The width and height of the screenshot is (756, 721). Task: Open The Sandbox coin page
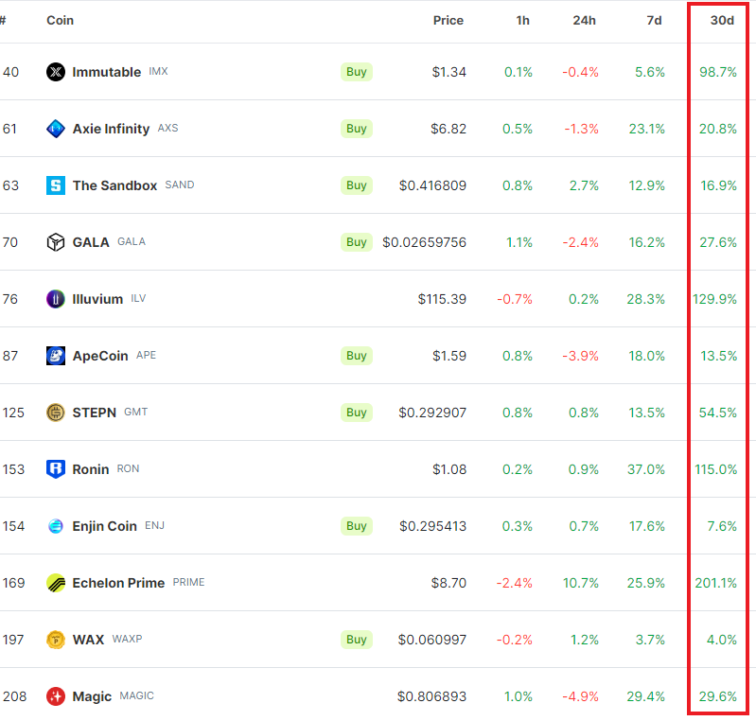pyautogui.click(x=114, y=185)
